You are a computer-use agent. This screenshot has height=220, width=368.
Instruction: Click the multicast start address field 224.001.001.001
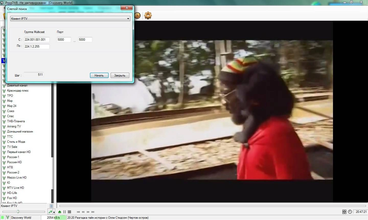[x=37, y=40]
